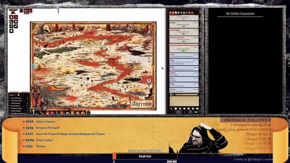
Task: Decrease the dice tray modifier with minus
Action: [172, 112]
